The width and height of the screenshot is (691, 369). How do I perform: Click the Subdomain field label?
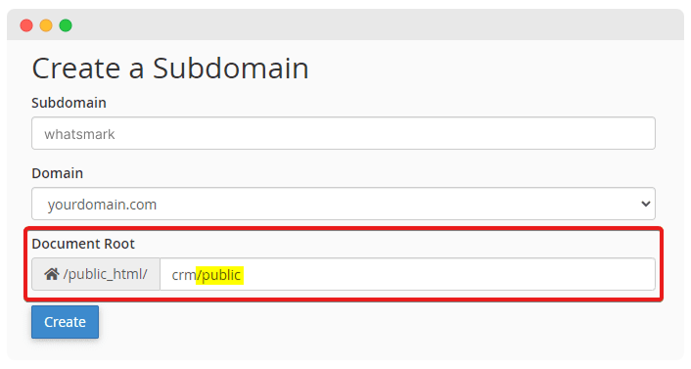coord(69,103)
